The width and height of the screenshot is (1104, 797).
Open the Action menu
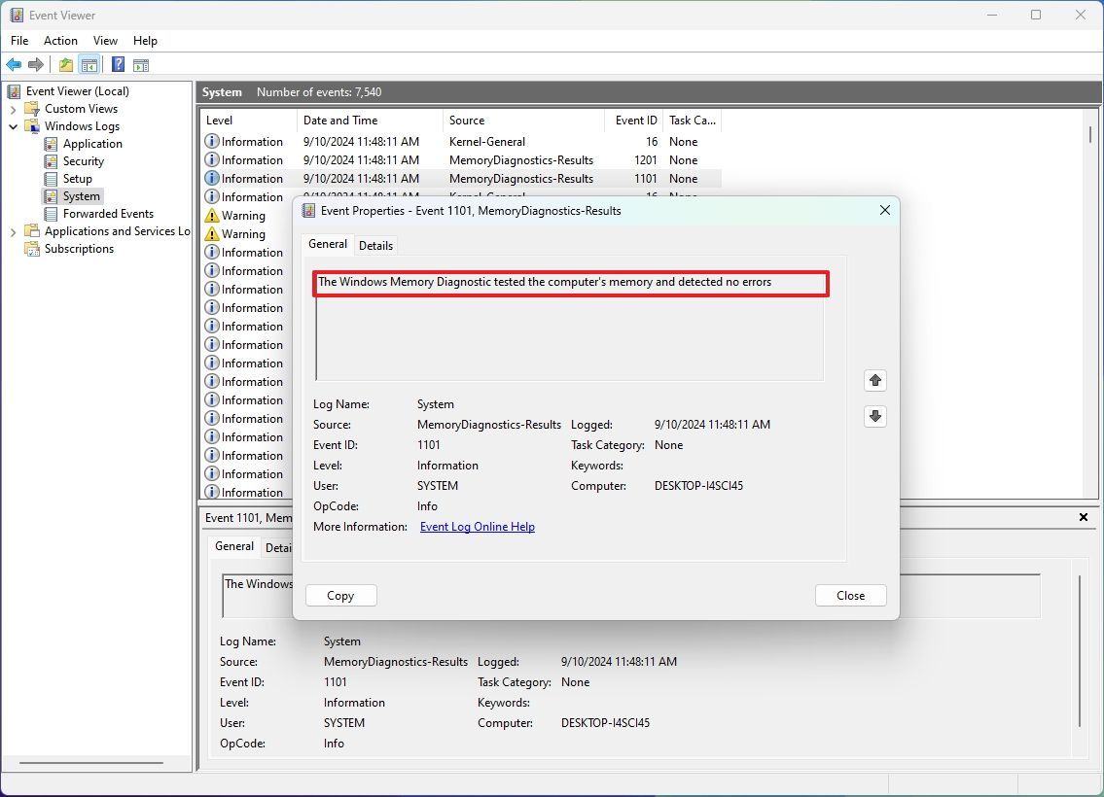(x=60, y=40)
